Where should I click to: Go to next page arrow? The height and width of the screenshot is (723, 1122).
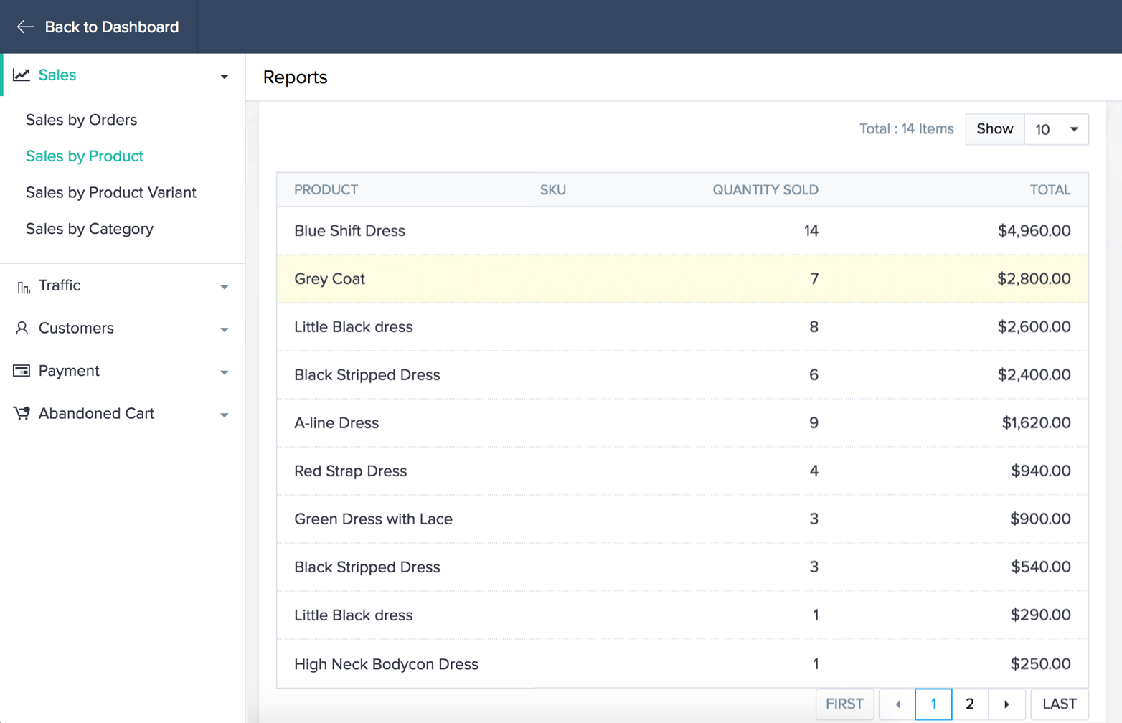[1006, 704]
